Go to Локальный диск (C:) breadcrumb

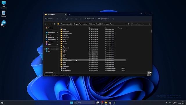[67, 24]
